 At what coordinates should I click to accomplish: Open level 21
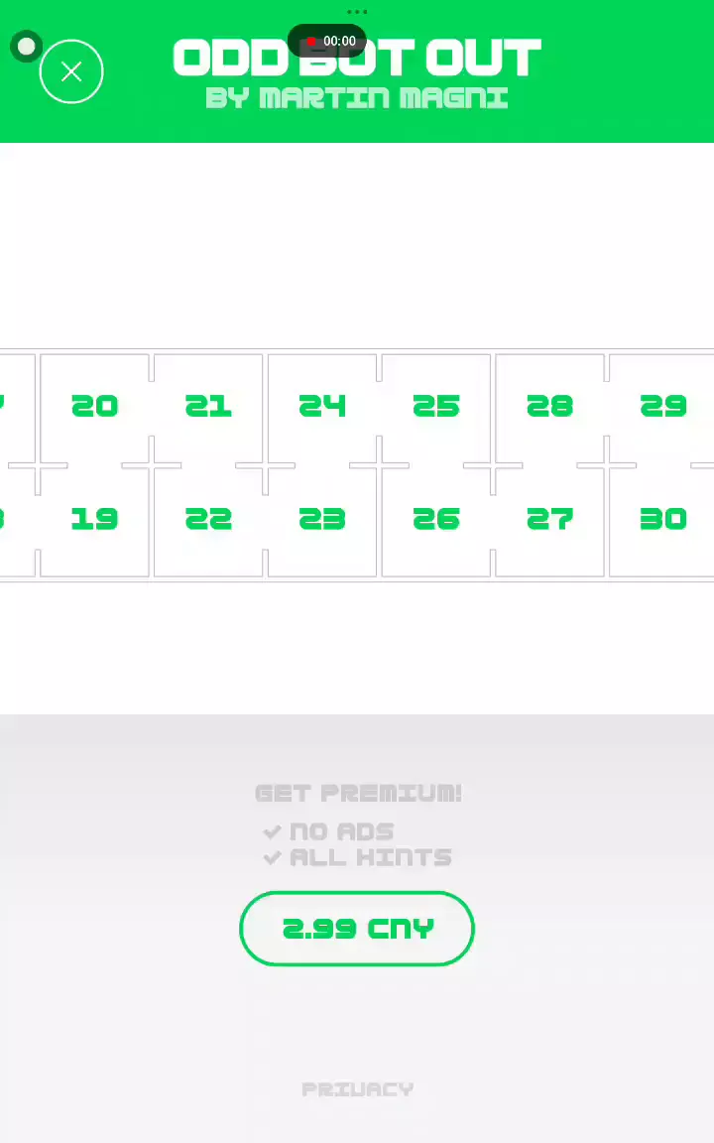[208, 407]
